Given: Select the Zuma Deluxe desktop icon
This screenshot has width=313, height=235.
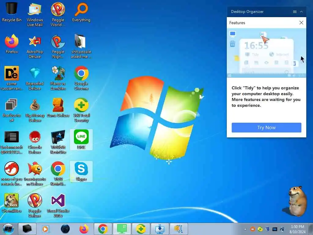Looking at the screenshot, I should (x=58, y=107).
